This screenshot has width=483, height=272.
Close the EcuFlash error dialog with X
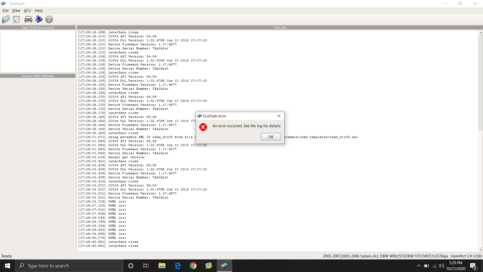(x=279, y=116)
